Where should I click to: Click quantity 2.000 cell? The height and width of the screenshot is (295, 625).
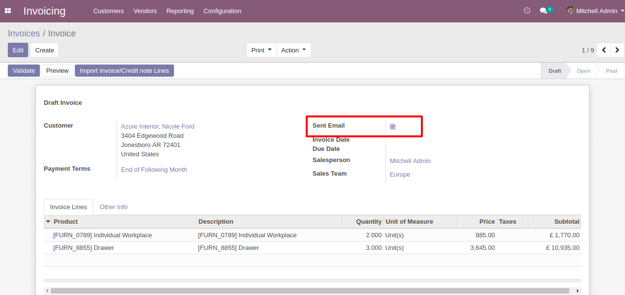tap(363, 235)
